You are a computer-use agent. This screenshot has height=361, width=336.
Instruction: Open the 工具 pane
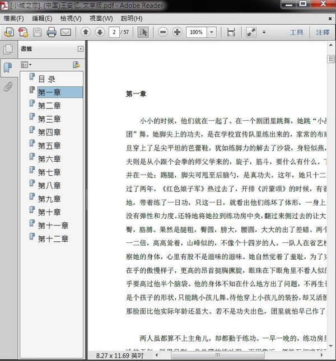coord(296,32)
